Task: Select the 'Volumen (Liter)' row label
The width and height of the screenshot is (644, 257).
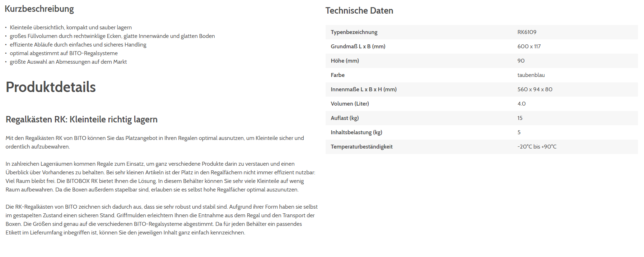Action: tap(350, 104)
